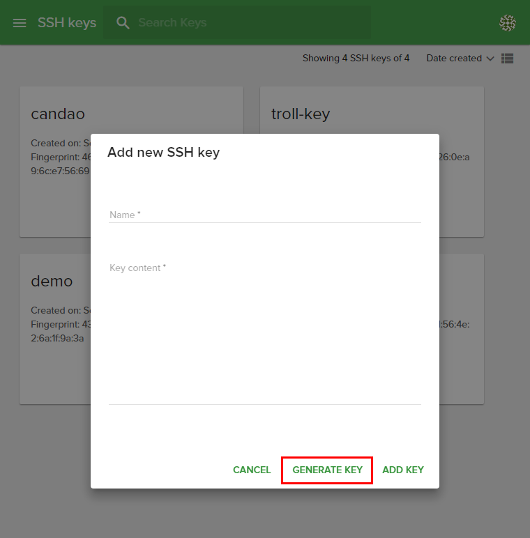Click the SSH keys page title
Image resolution: width=530 pixels, height=538 pixels.
[x=67, y=23]
